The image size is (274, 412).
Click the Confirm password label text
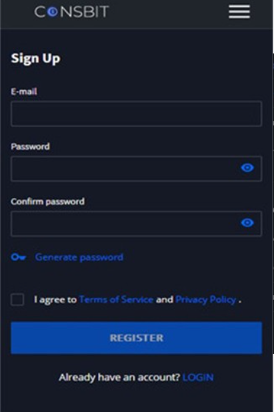(x=48, y=202)
